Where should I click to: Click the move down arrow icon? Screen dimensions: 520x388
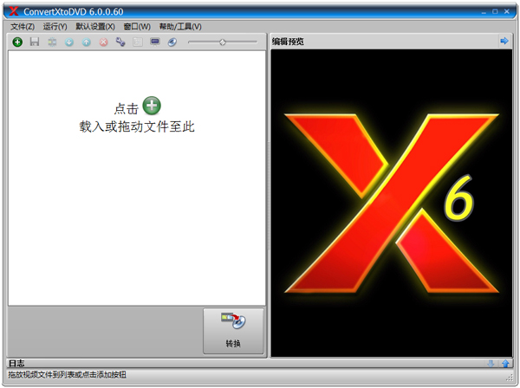click(69, 42)
